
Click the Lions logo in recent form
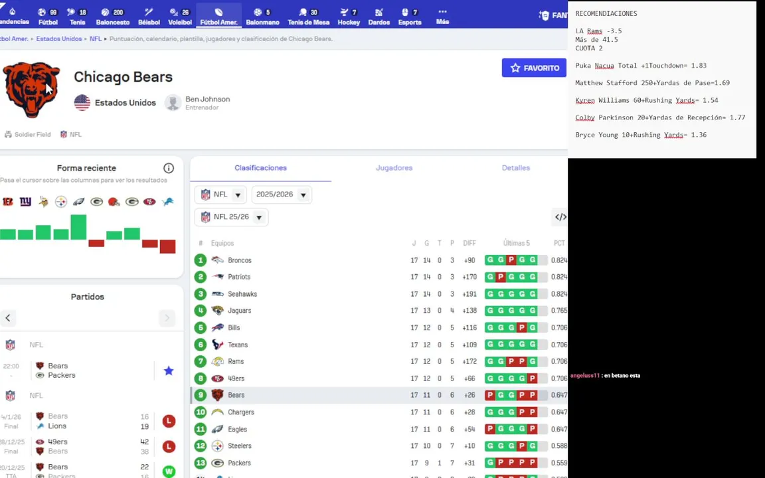point(167,201)
